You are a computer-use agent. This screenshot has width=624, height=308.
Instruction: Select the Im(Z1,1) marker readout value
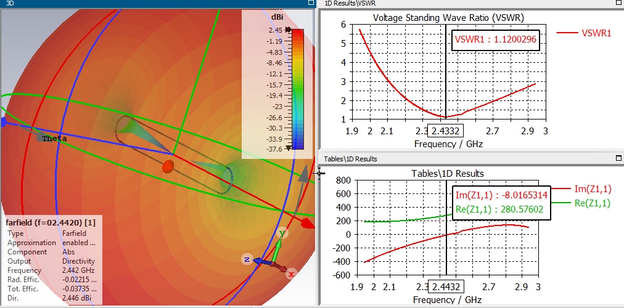(501, 195)
